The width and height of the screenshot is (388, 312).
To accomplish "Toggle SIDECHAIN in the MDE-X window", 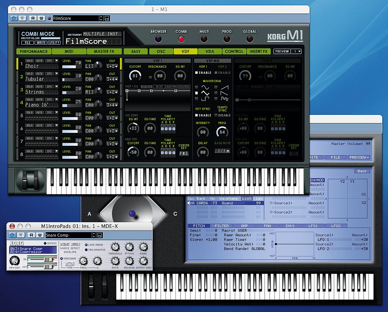I will [x=61, y=258].
